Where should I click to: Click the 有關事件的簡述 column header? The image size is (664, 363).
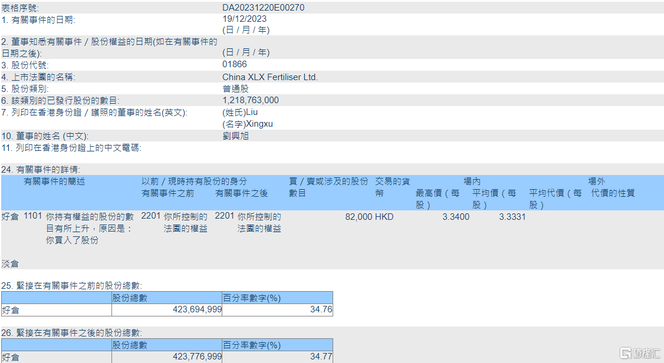[x=54, y=181]
